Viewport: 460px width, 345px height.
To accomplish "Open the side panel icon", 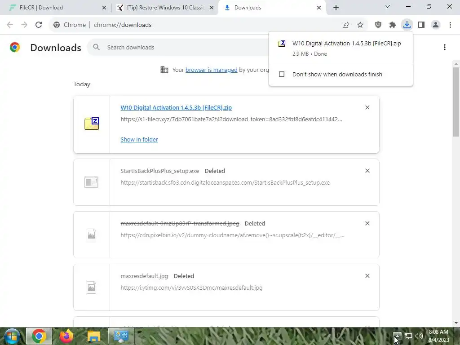I will click(421, 25).
